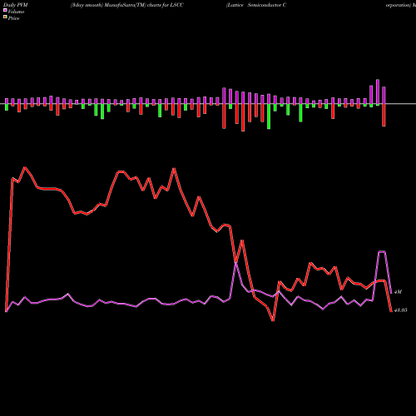The image size is (416, 416).
Task: Click the 4M volume value label
Action: (398, 292)
